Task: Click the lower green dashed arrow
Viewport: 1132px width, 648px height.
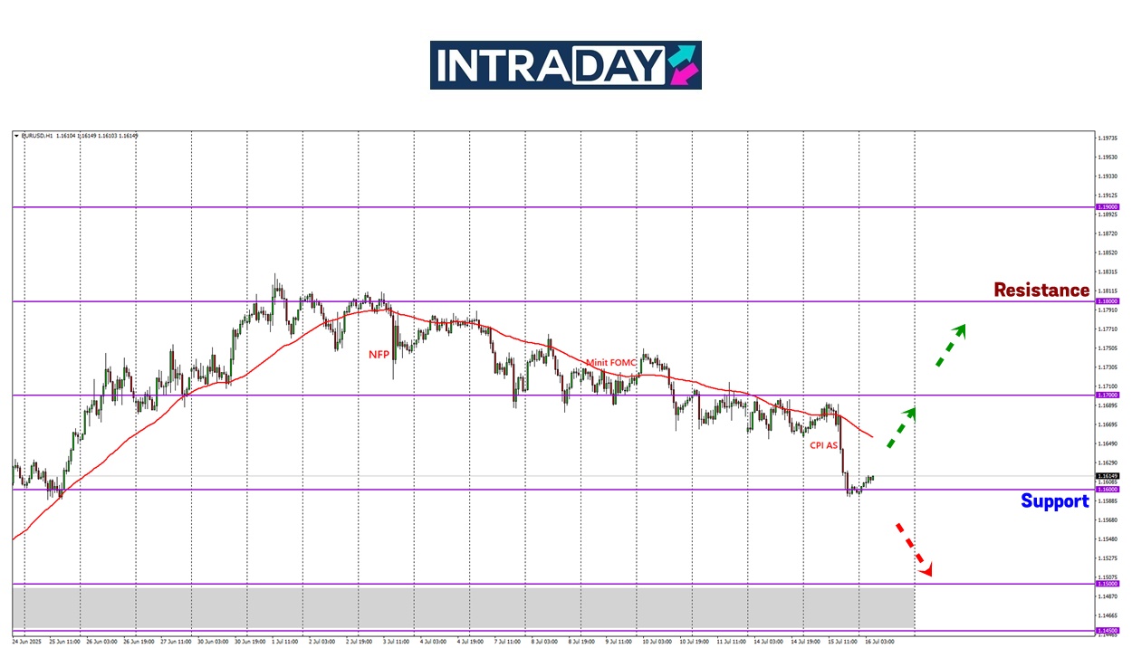Action: (x=900, y=427)
